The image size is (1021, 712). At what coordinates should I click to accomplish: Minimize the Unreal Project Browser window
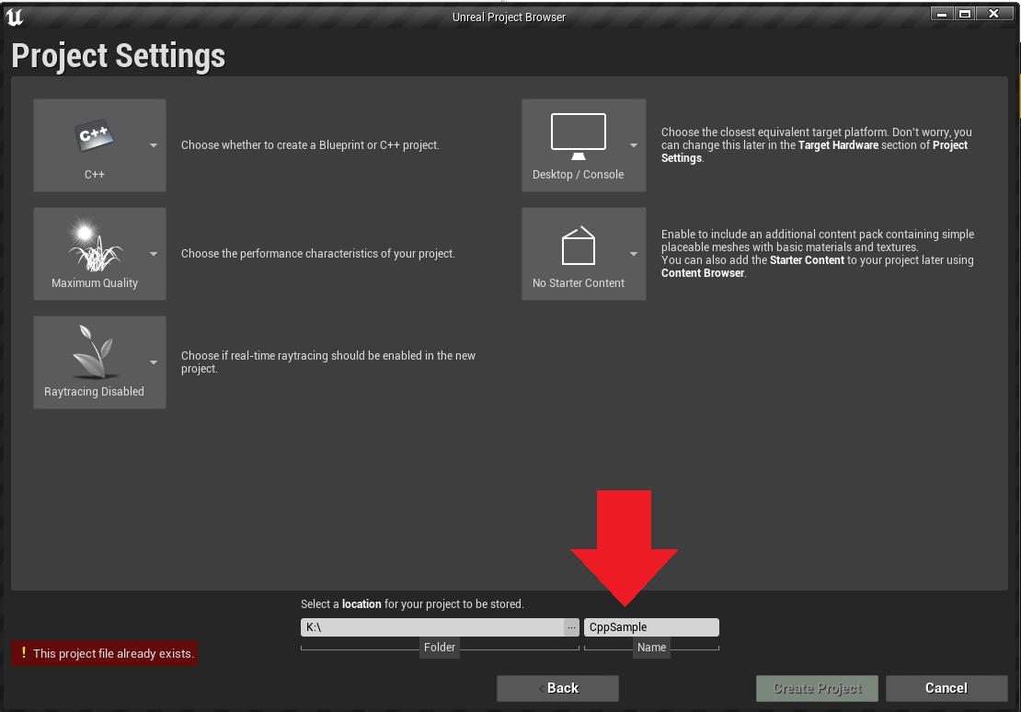942,14
